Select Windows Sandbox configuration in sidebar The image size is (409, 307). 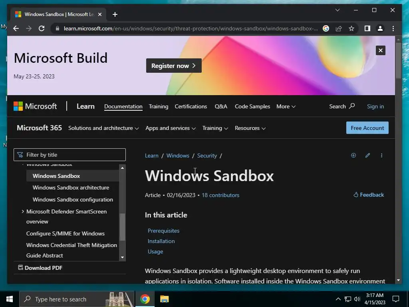pos(73,200)
